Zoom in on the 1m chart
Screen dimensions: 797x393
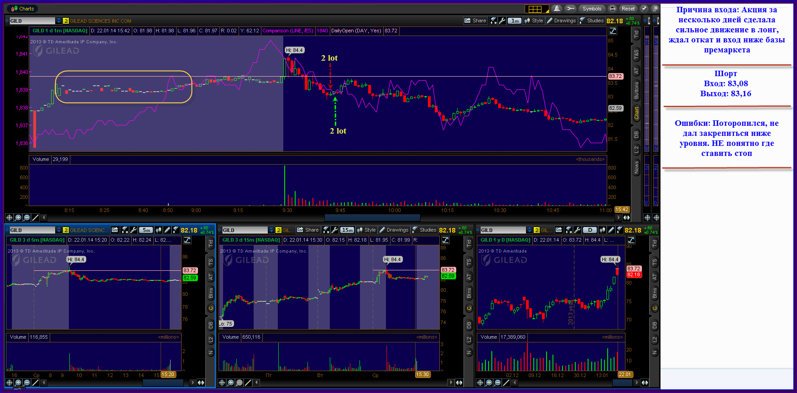[x=18, y=217]
